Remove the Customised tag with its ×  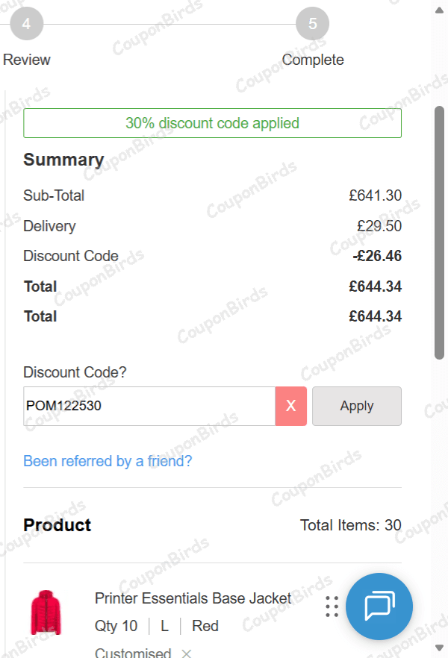click(187, 654)
